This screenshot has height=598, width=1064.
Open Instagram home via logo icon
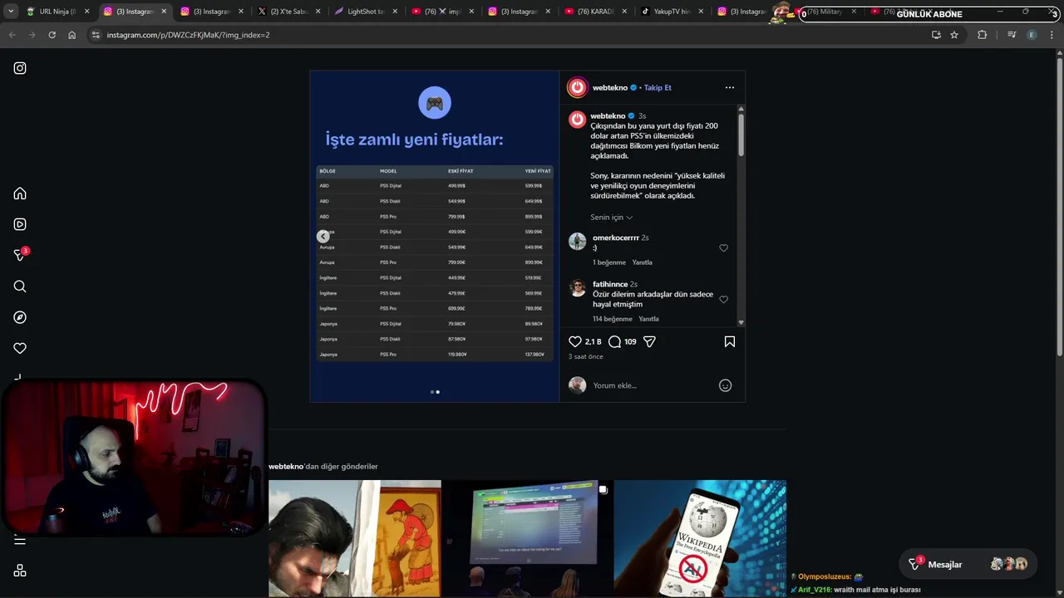20,68
